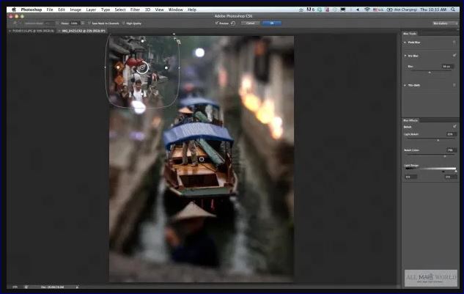Adjust the Bokeh Color slider
This screenshot has width=464, height=294.
[x=445, y=156]
